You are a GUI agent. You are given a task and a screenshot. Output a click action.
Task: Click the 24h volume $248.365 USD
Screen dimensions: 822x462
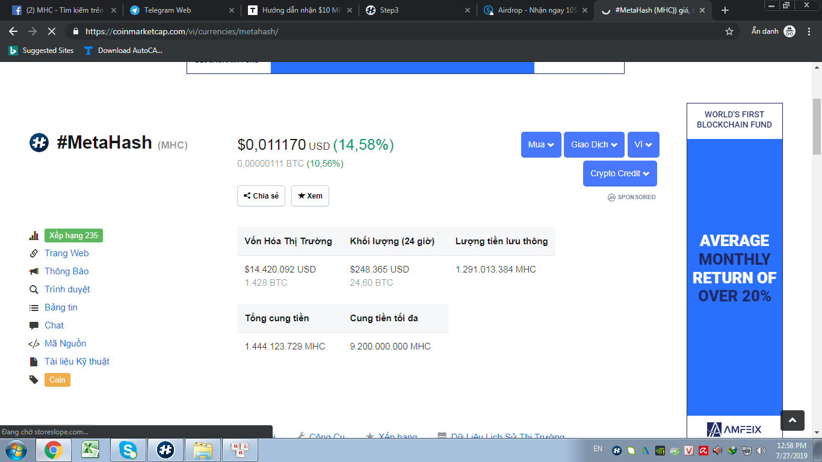tap(379, 269)
